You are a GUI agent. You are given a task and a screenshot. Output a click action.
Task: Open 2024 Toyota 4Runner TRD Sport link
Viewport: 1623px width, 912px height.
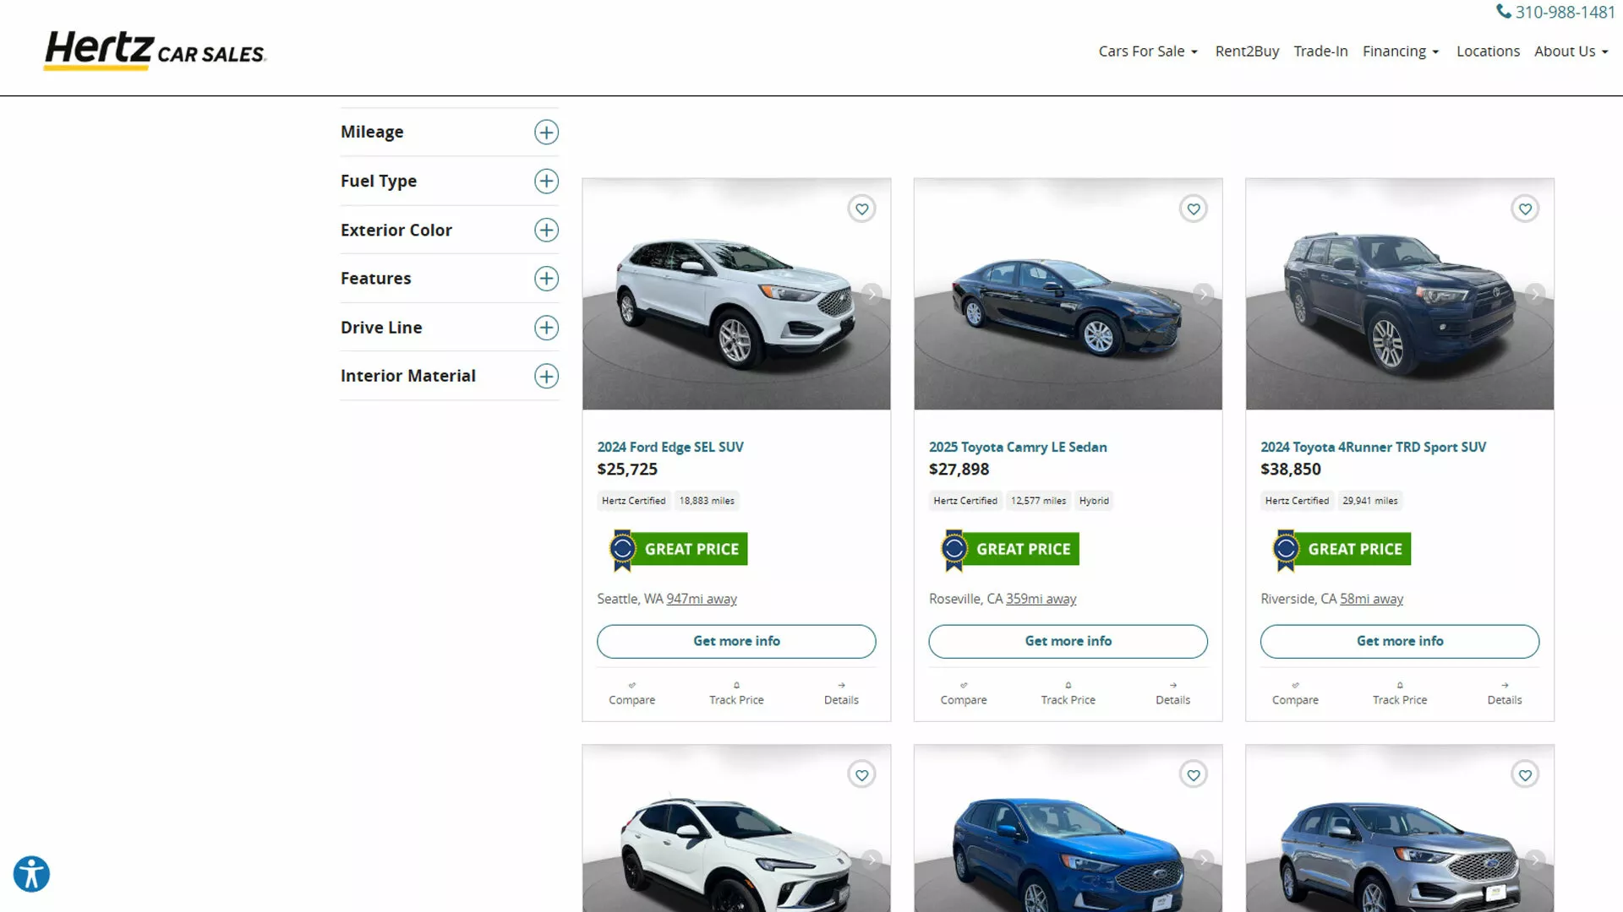tap(1372, 447)
